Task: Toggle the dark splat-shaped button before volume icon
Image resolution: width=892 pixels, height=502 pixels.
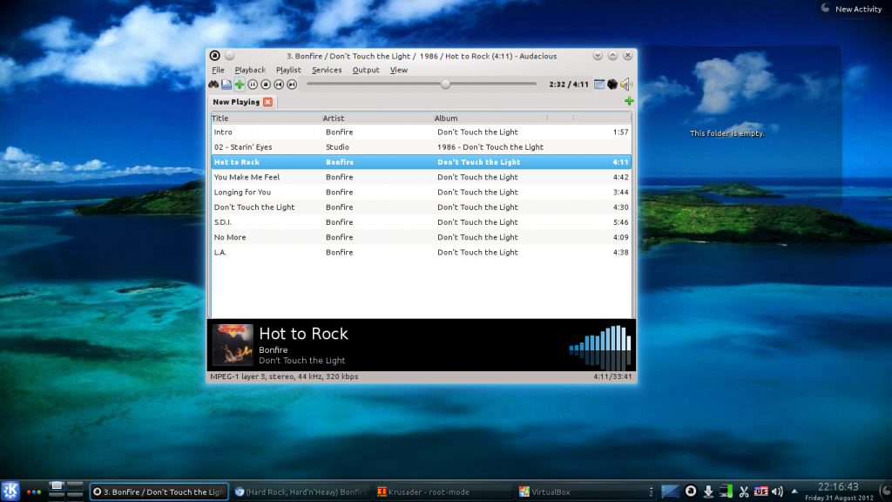Action: [612, 85]
